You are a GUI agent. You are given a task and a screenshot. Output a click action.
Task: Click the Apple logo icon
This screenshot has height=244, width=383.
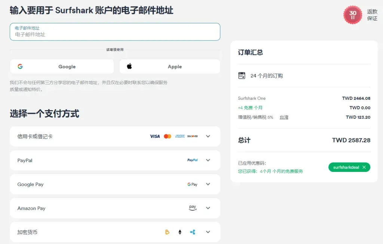pyautogui.click(x=129, y=66)
